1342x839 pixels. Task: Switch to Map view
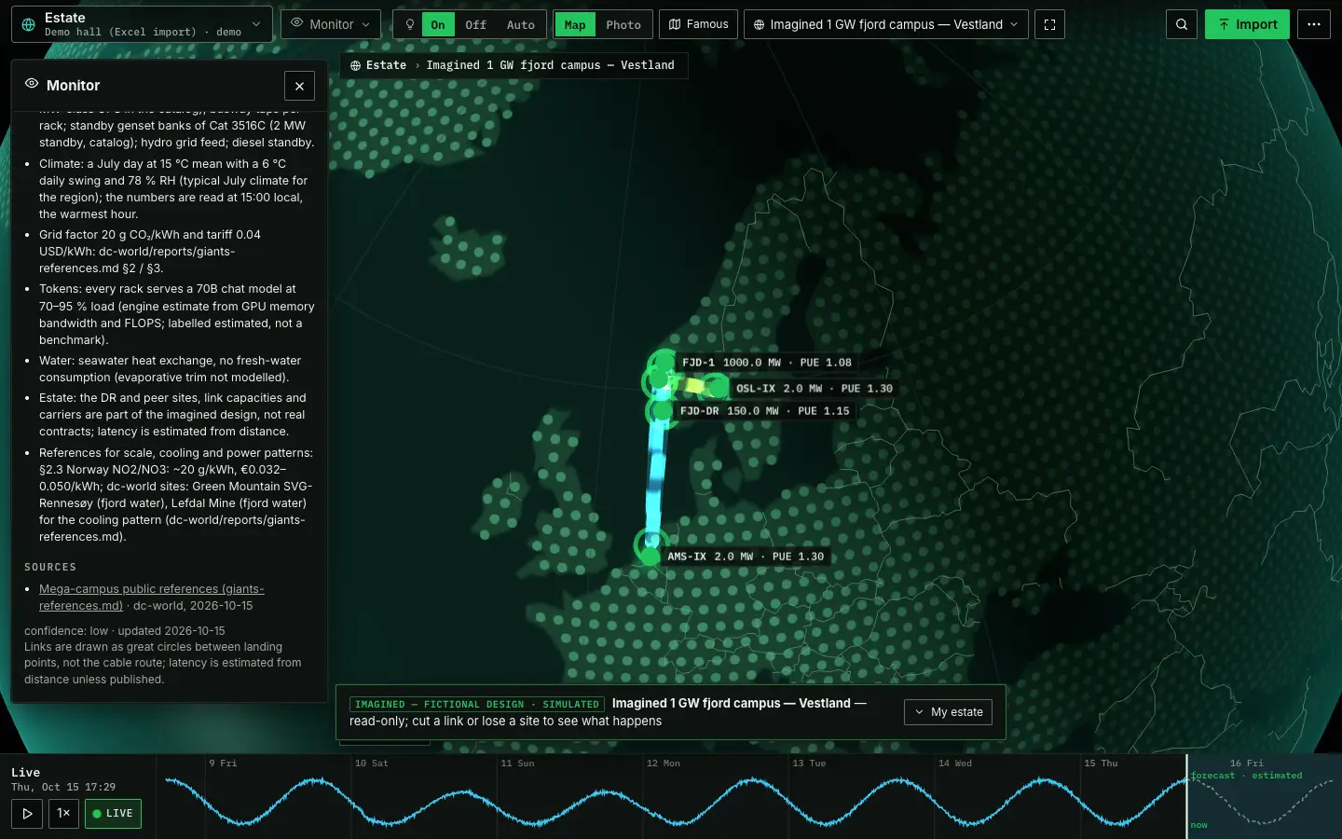coord(575,24)
